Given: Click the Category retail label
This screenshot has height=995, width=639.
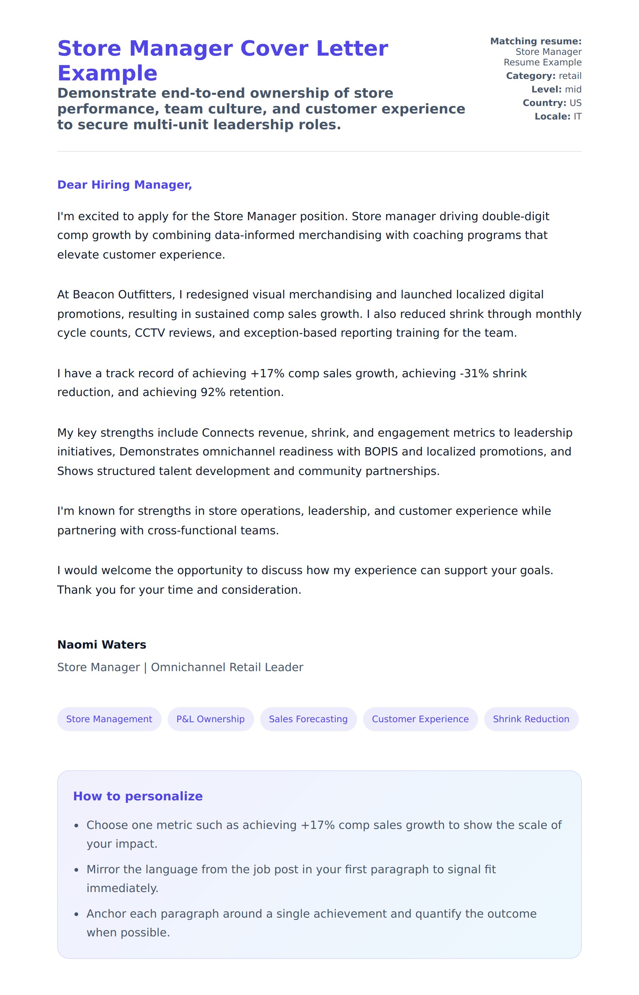Looking at the screenshot, I should tap(543, 76).
